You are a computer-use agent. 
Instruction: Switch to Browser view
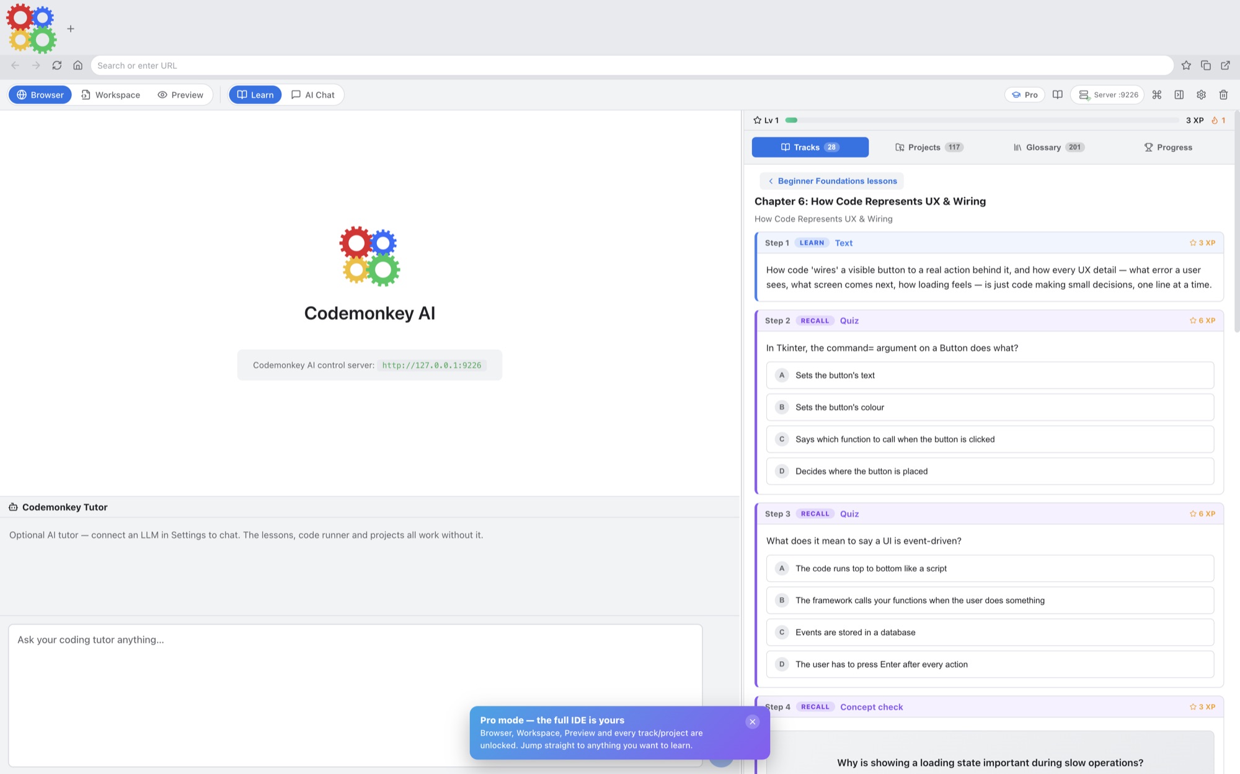click(x=40, y=95)
